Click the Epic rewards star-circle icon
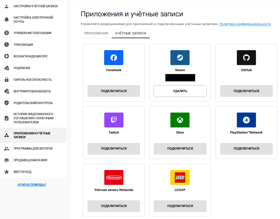The width and height of the screenshot is (280, 219). point(7,56)
